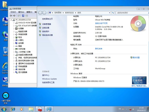Screen dimensions: 149x112
Task: Expand the 处理器 node
Action: (x=14, y=29)
